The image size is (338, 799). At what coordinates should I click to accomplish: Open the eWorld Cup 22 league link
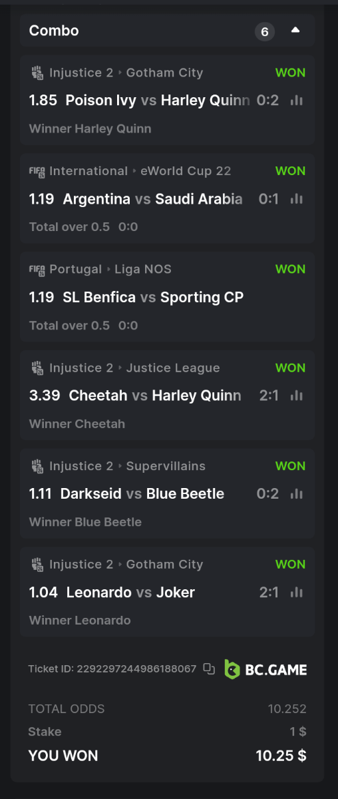click(x=186, y=171)
